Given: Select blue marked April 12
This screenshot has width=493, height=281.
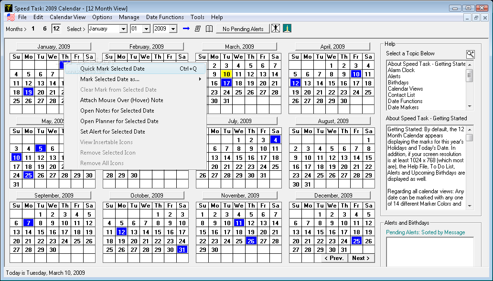Looking at the screenshot, I should click(295, 83).
